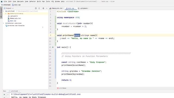
Task: Open the View menu
Action: (x=14, y=1)
